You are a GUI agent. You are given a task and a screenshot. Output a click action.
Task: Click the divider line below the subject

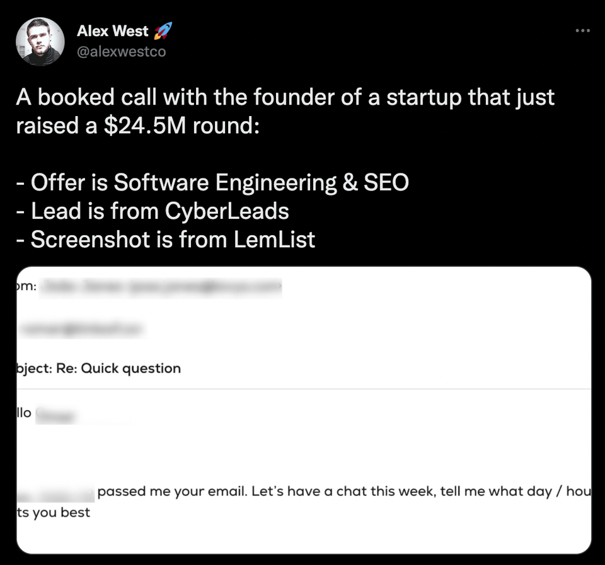click(302, 389)
